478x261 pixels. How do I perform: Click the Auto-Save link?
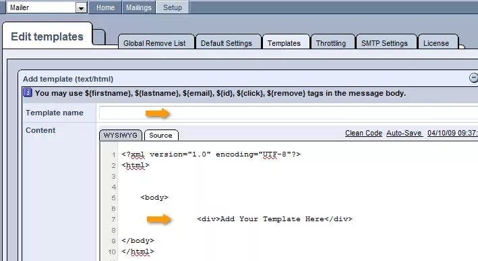(x=405, y=134)
